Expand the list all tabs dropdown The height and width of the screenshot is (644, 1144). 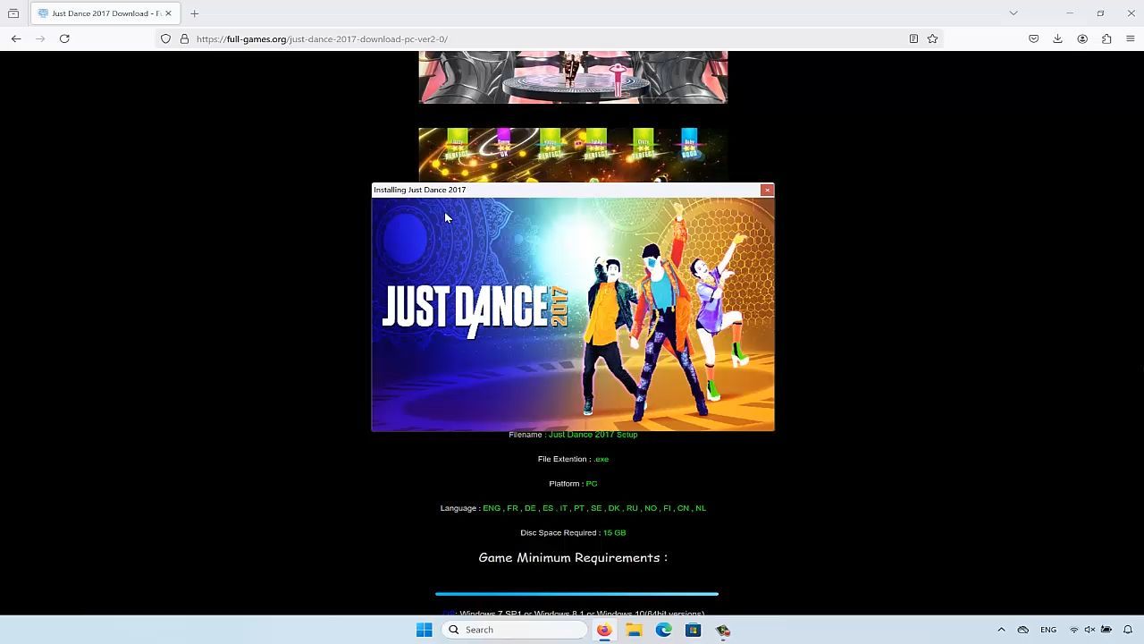coord(1014,13)
